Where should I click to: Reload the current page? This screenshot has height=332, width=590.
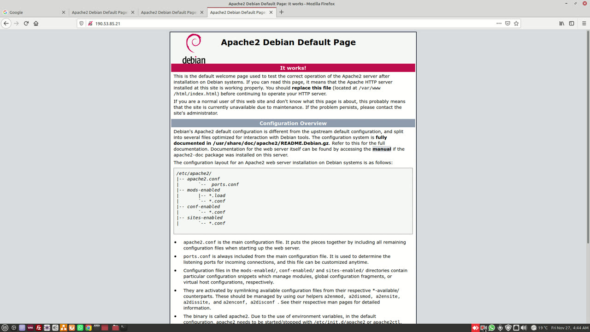coord(26,24)
